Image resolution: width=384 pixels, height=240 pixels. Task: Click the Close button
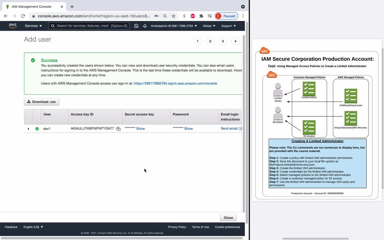click(x=228, y=218)
